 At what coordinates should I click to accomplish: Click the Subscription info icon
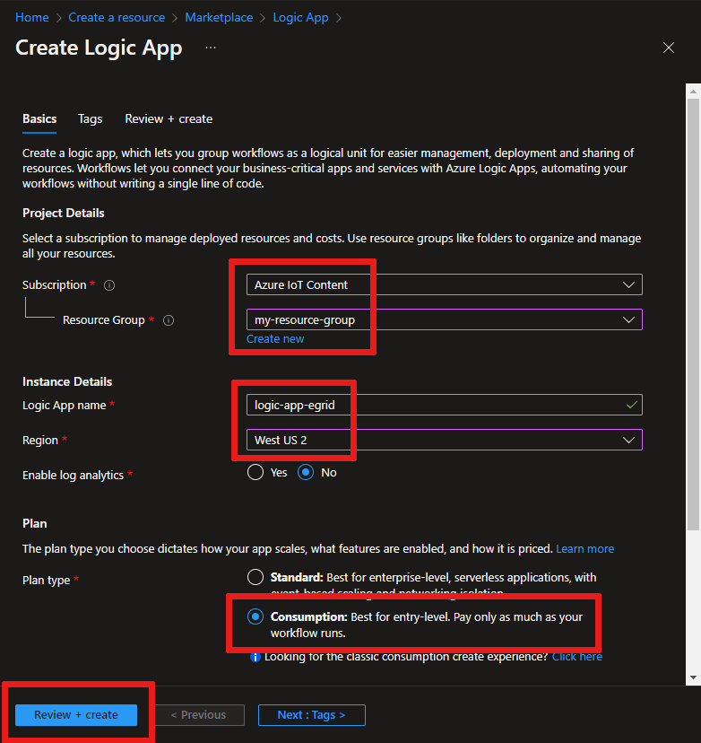tap(109, 285)
